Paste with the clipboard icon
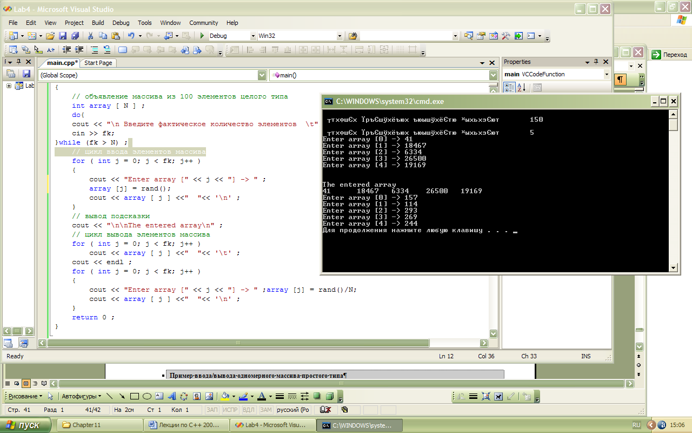The image size is (692, 433). tap(116, 36)
